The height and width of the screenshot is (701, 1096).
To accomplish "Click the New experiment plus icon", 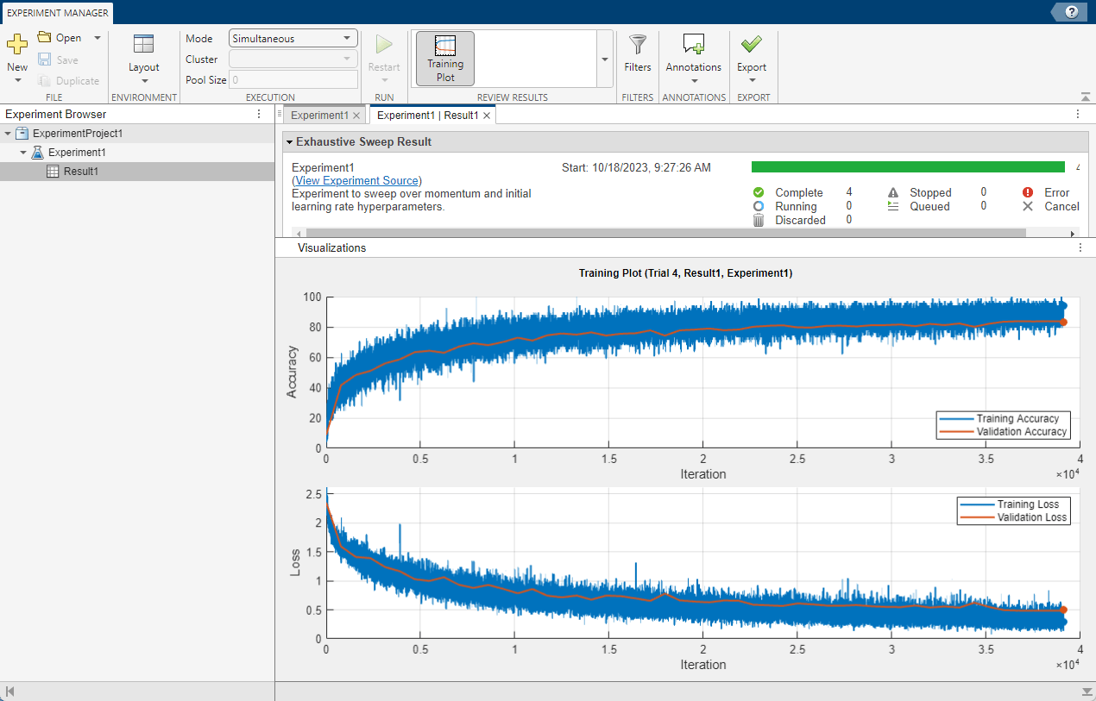I will click(x=17, y=44).
